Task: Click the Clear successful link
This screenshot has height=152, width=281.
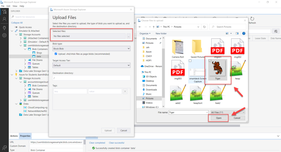Action: [x=116, y=143]
